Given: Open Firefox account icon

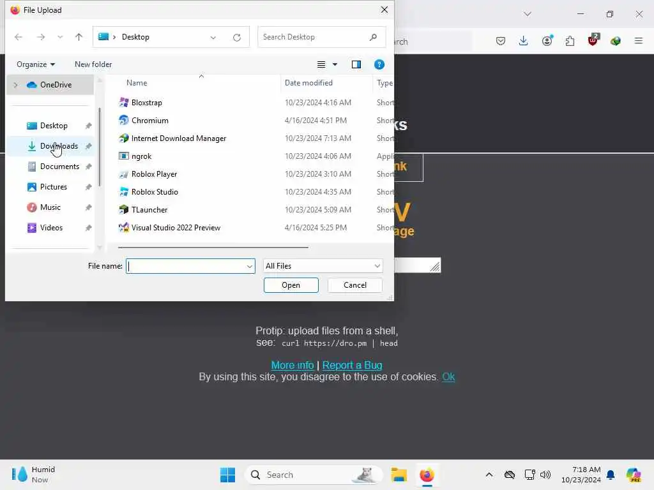Looking at the screenshot, I should tap(547, 40).
